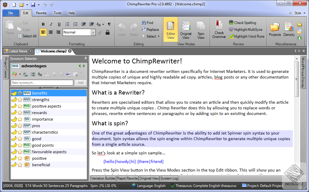Show paragraph marks with pilcrow icon
The height and width of the screenshot is (192, 309).
(x=109, y=24)
